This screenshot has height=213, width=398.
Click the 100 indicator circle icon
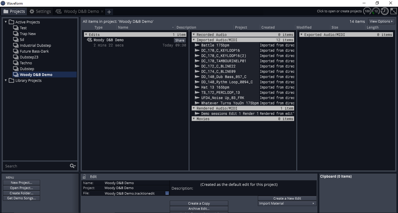click(367, 11)
